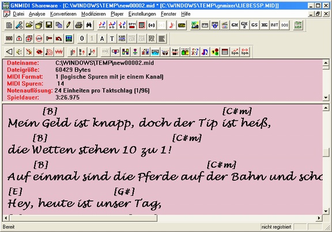
Task: Open the Datei menu
Action: pyautogui.click(x=18, y=14)
